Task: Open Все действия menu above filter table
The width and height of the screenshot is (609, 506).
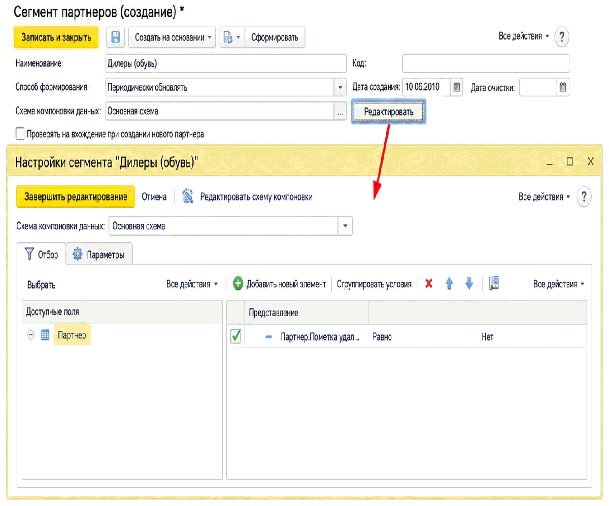Action: [559, 284]
